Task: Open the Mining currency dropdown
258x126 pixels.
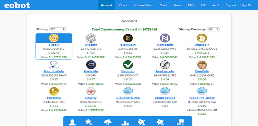Action: (x=58, y=29)
